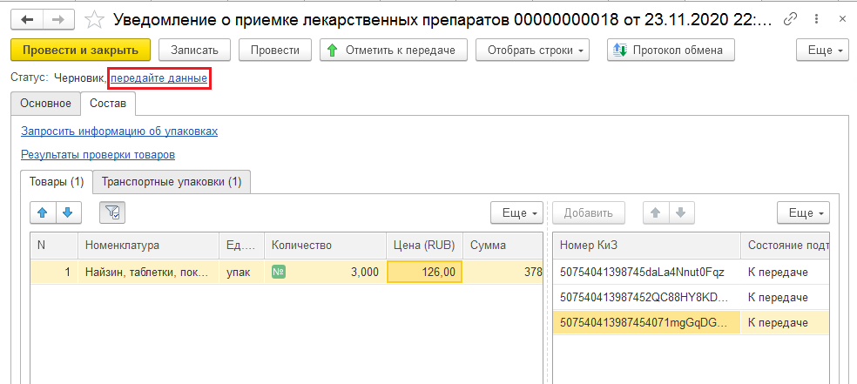Click the Провести button

275,50
